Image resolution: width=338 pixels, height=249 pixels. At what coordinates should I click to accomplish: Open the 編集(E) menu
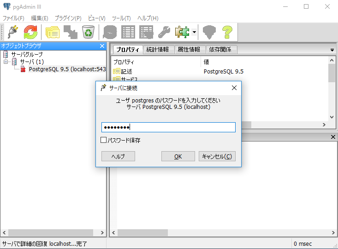click(40, 18)
